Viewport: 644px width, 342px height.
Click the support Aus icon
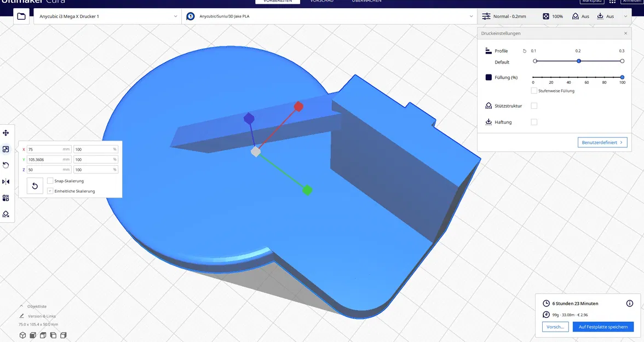(x=576, y=16)
